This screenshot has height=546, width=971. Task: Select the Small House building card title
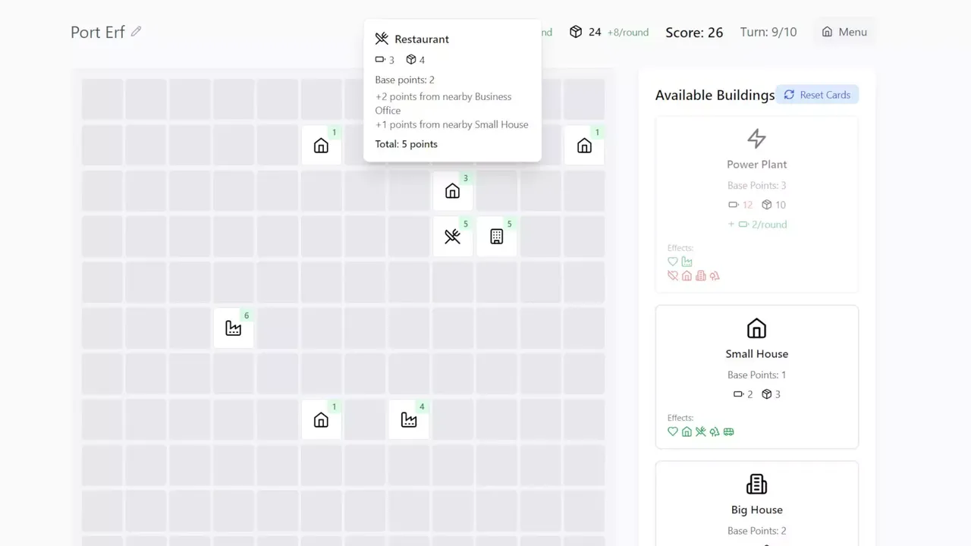(756, 354)
